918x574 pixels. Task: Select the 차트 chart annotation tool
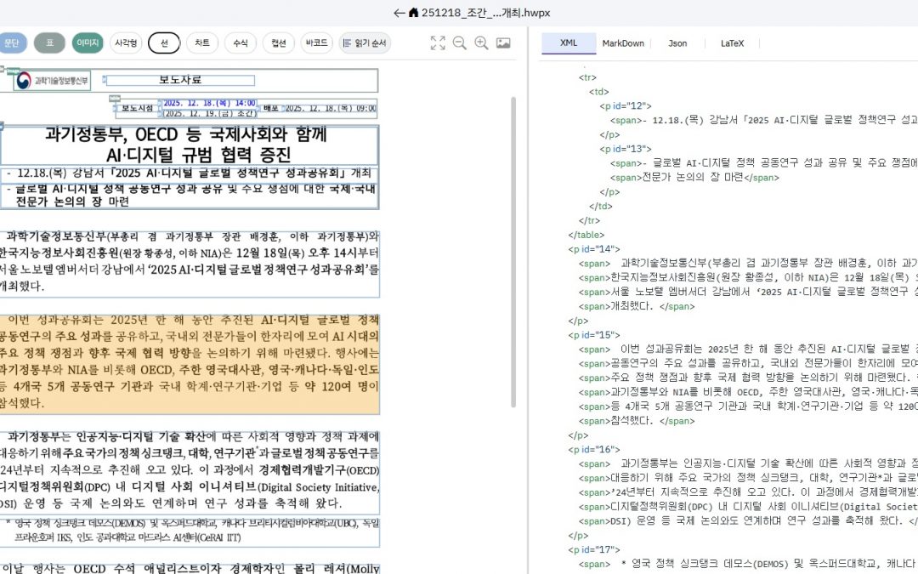click(x=203, y=43)
